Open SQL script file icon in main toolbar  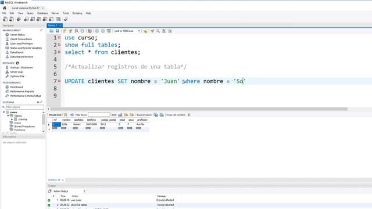click(11, 19)
